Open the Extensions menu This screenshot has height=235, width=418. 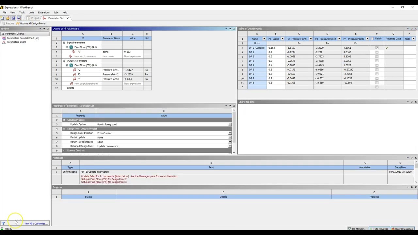44,12
